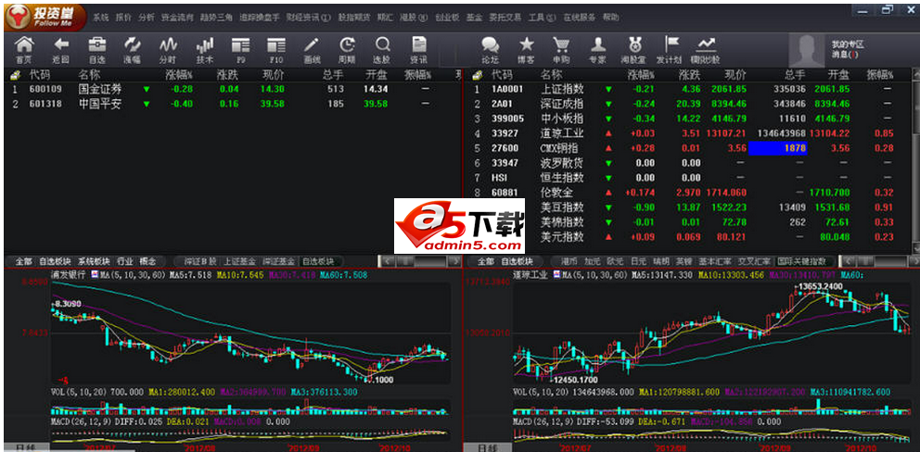The height and width of the screenshot is (452, 920).
Task: Open the 技术 technical analysis icon
Action: (205, 48)
